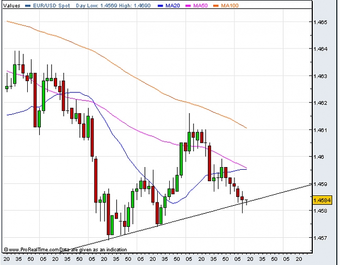Click the 1.464 price axis label
The width and height of the screenshot is (340, 265).
click(320, 49)
